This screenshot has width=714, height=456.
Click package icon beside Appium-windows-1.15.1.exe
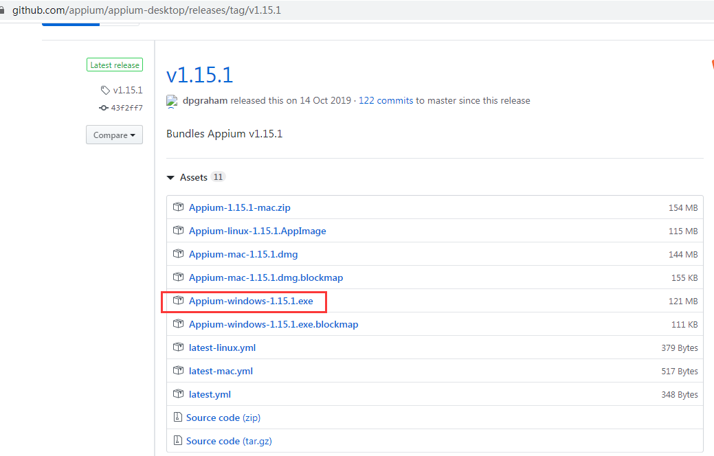coord(178,300)
